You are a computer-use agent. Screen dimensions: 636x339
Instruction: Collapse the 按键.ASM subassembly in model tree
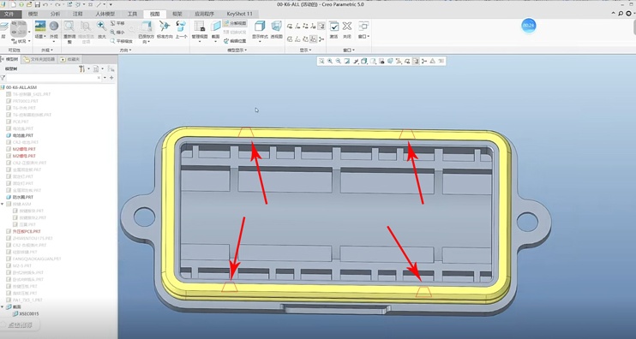click(3, 204)
